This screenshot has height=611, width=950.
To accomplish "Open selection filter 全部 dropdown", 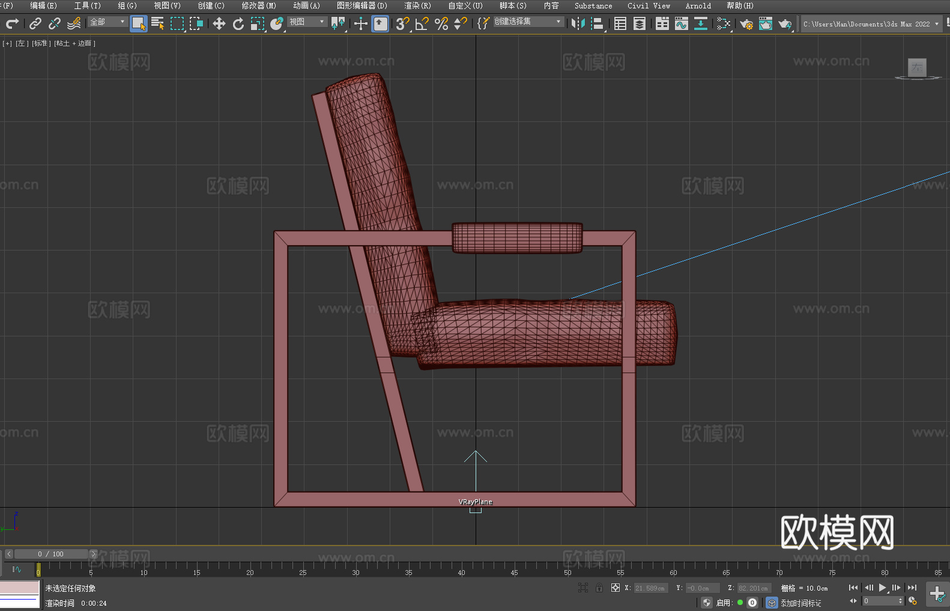I will pos(108,22).
